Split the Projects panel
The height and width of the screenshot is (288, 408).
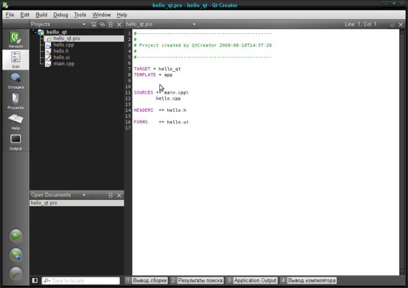tap(110, 24)
